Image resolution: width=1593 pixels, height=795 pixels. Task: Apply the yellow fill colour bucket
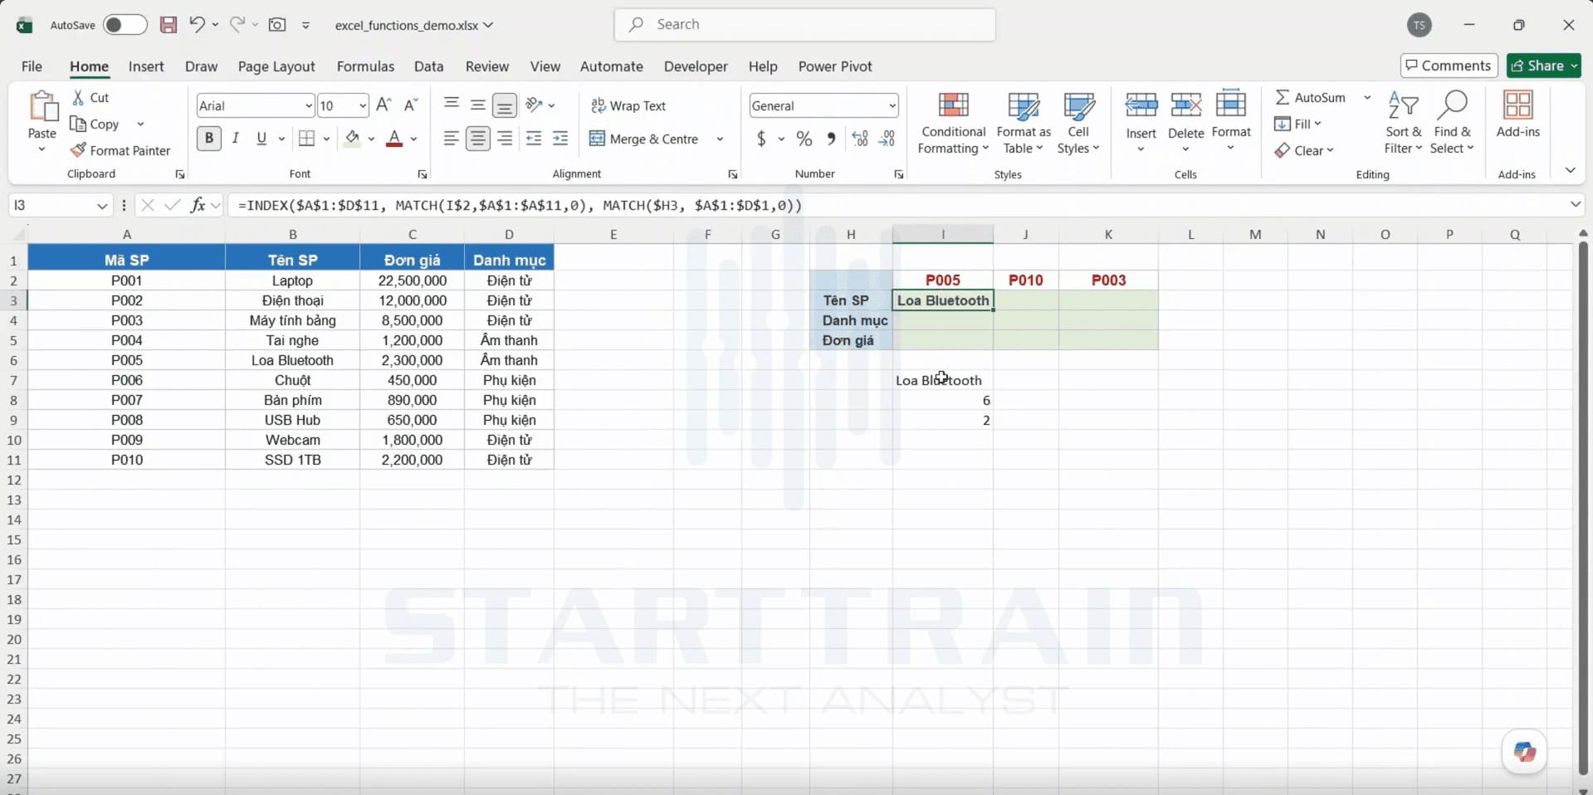pyautogui.click(x=353, y=139)
